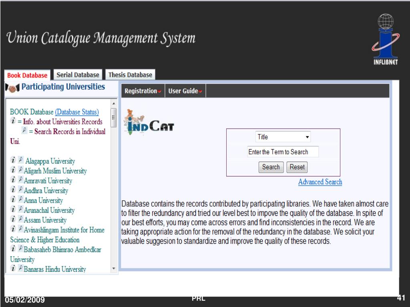Expand the Registration menu
Image resolution: width=410 pixels, height=307 pixels.
[143, 91]
